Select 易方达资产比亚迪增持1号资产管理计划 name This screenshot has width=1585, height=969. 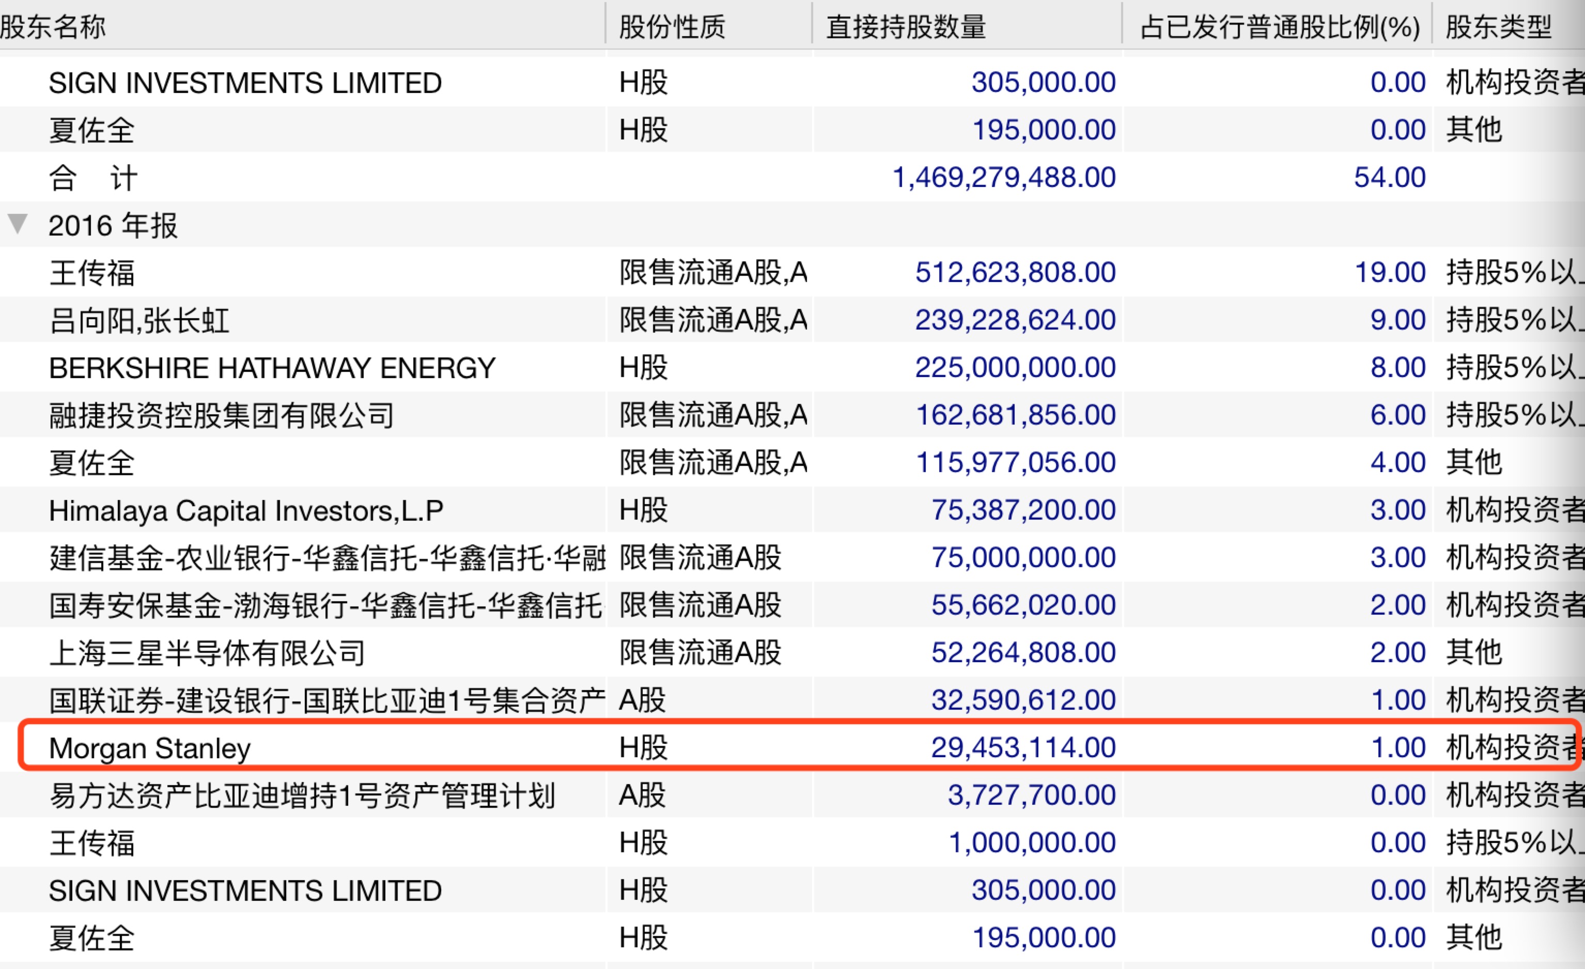pyautogui.click(x=302, y=795)
